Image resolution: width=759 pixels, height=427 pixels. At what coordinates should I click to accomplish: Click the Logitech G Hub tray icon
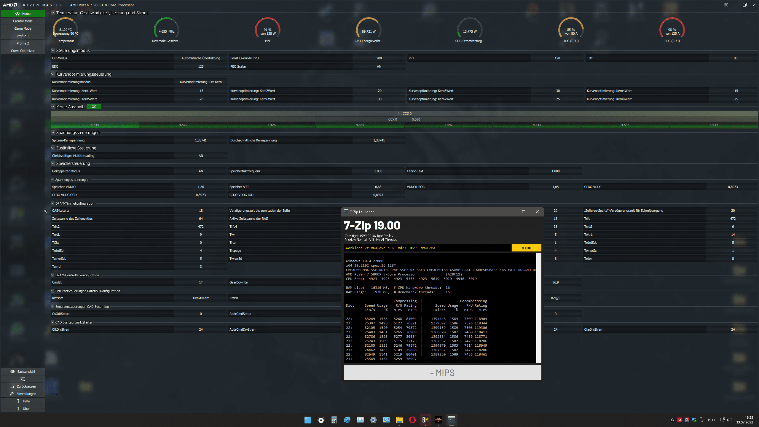(672, 420)
